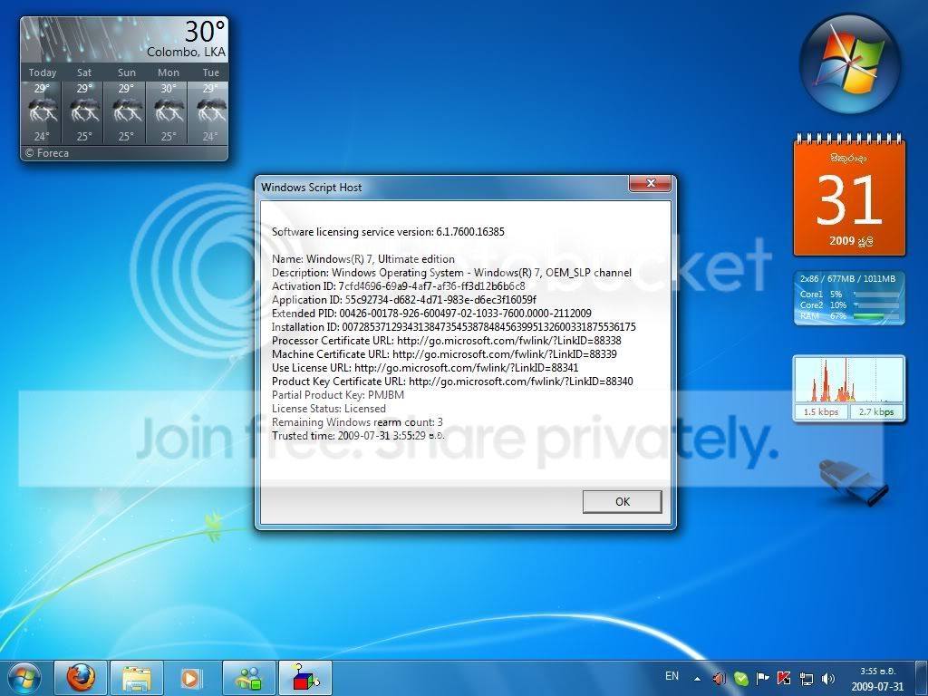Screen dimensions: 928x696
Task: Click the 1.5 kbps upload reading
Action: (x=821, y=412)
